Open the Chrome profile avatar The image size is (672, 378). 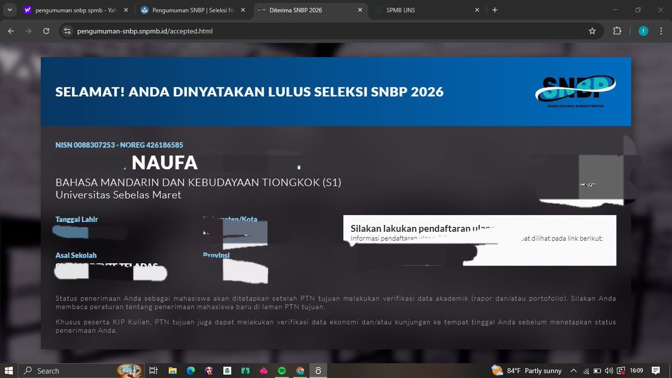coord(643,31)
